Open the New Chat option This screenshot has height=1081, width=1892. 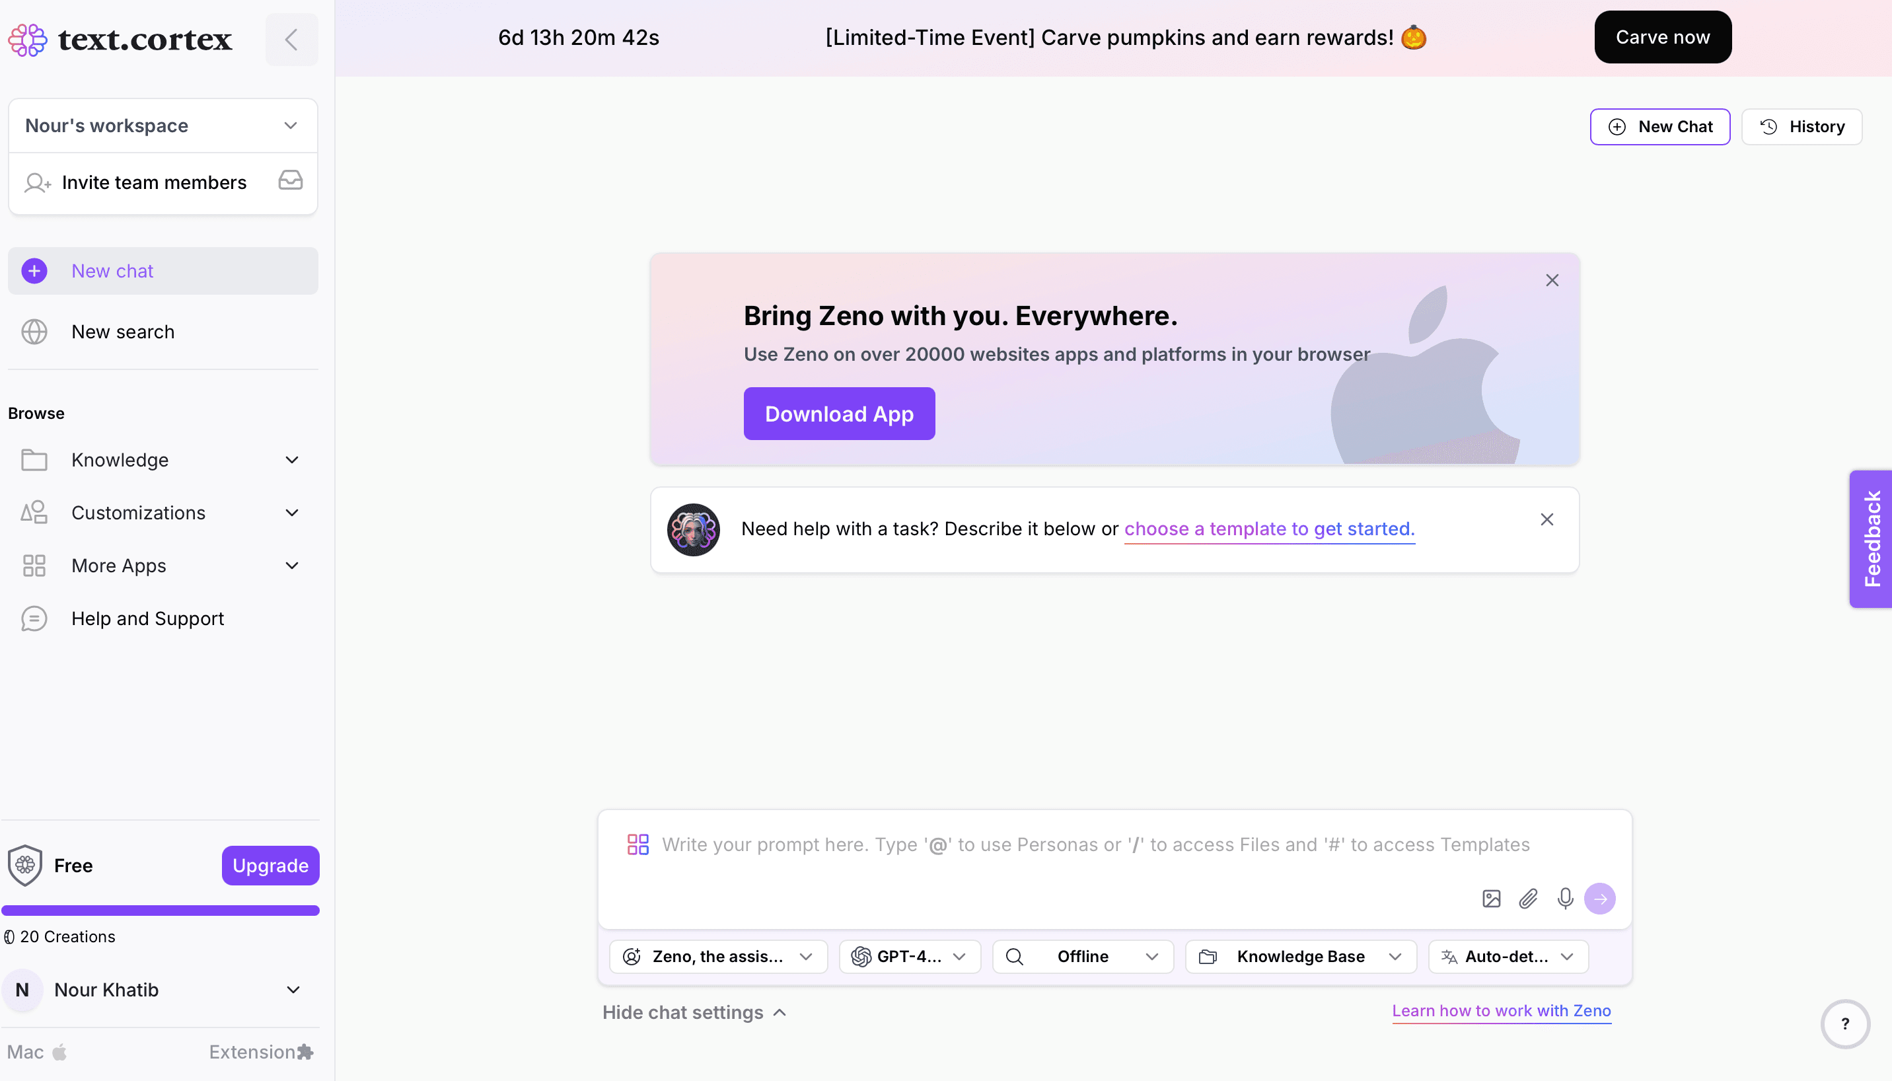1661,126
